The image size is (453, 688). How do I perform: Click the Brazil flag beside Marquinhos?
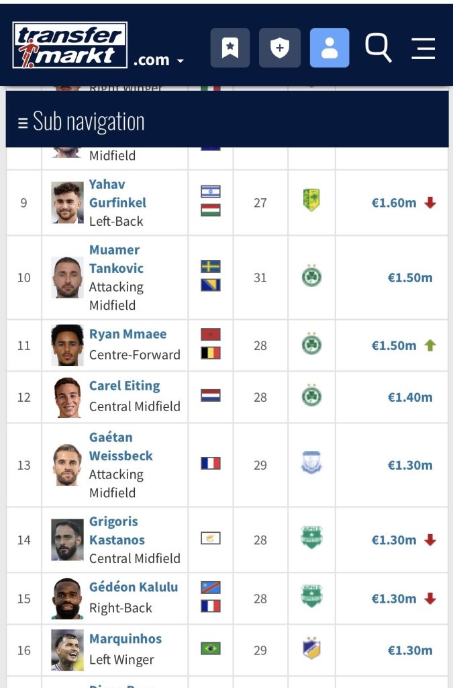click(x=211, y=649)
